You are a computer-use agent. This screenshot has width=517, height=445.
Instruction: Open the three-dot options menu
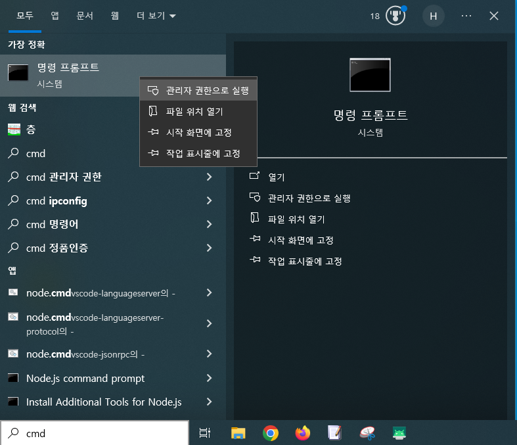click(466, 16)
